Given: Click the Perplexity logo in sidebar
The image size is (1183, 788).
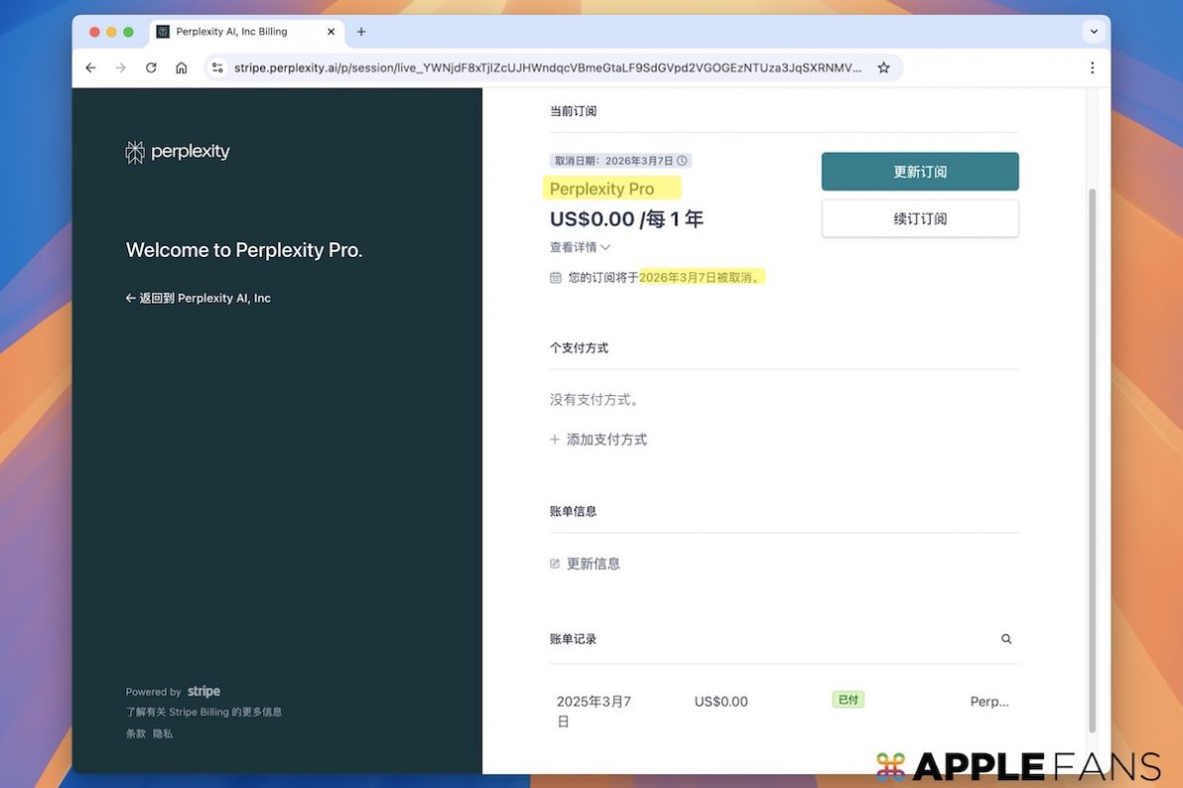Looking at the screenshot, I should (x=178, y=152).
